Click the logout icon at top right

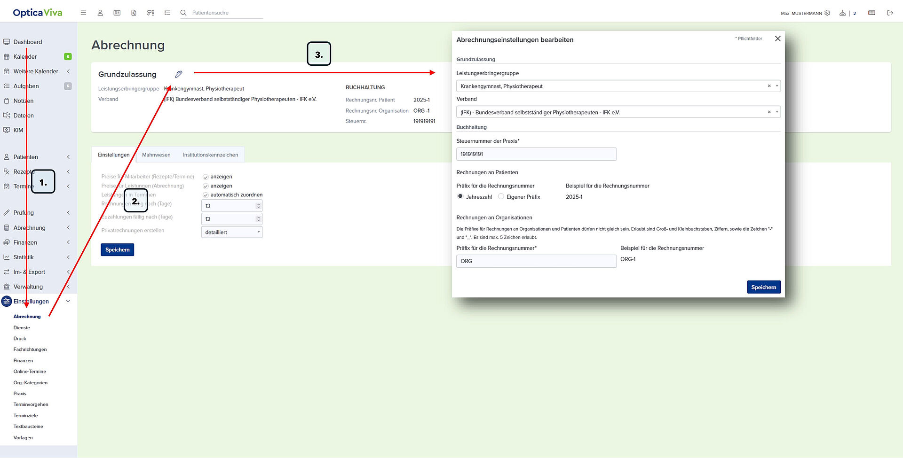[x=890, y=13]
